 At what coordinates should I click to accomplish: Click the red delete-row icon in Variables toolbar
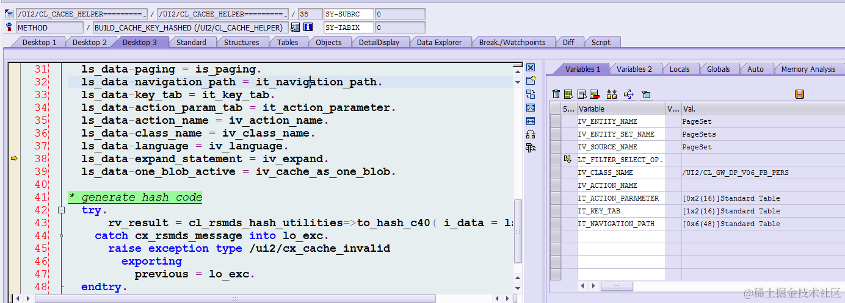click(594, 94)
